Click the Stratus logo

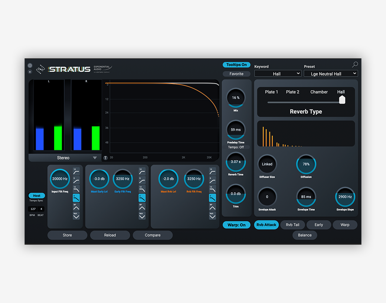coord(69,69)
